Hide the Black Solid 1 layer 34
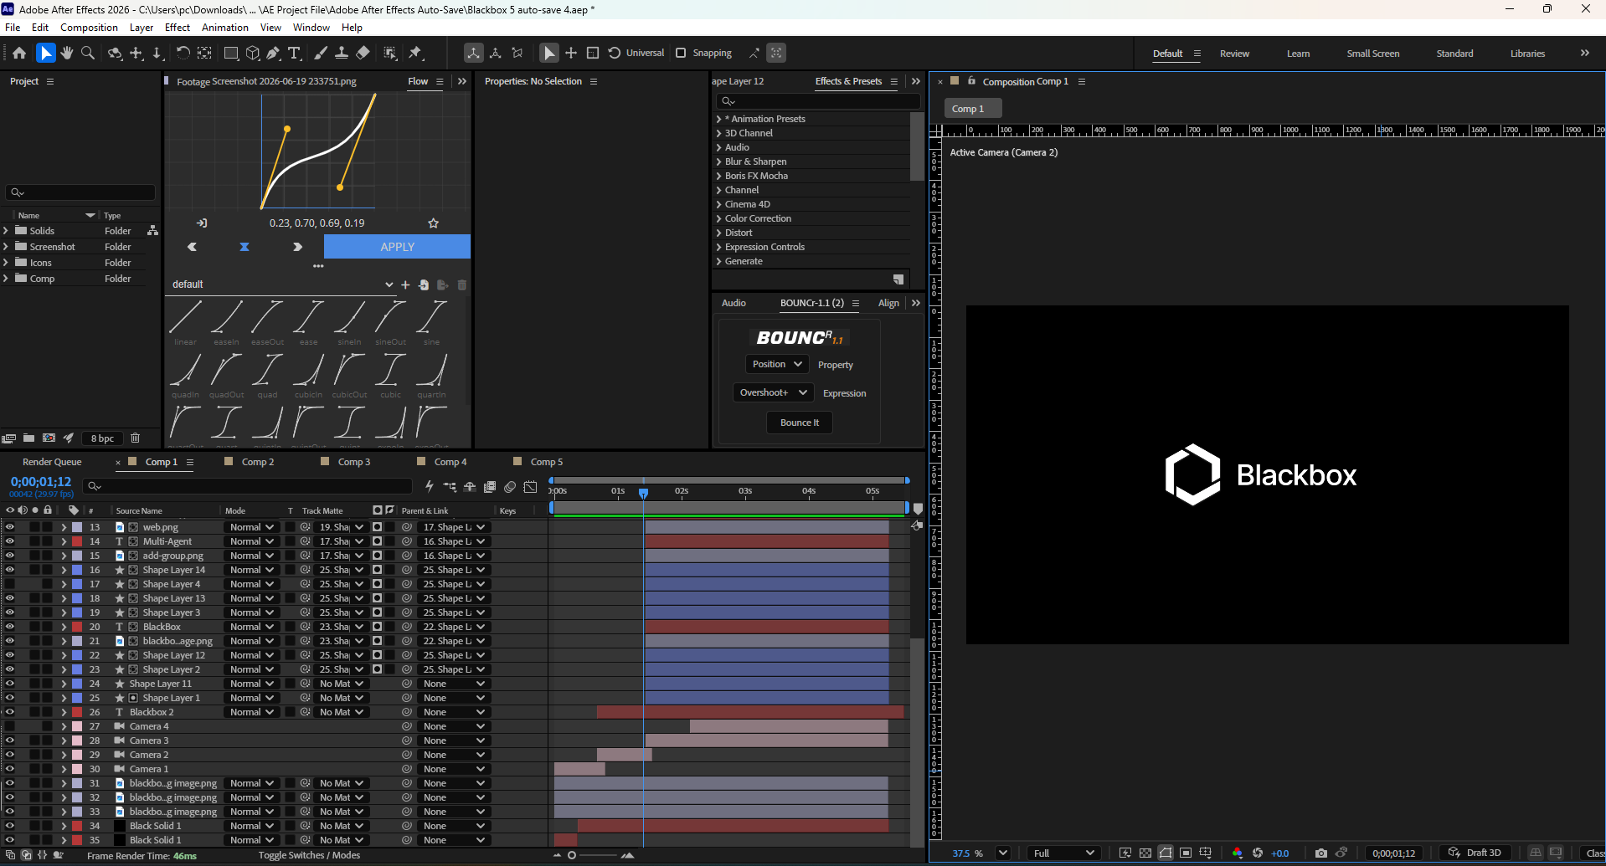The height and width of the screenshot is (866, 1606). click(x=10, y=826)
